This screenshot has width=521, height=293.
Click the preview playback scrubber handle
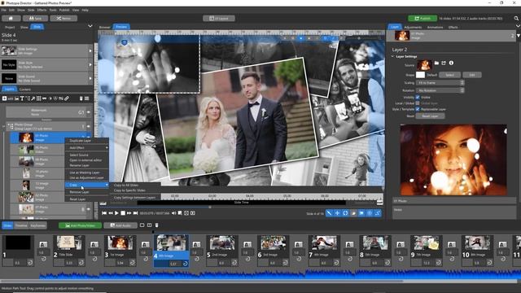(210, 207)
